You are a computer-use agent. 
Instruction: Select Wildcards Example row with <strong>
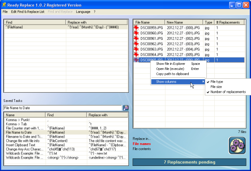[x=66, y=158]
